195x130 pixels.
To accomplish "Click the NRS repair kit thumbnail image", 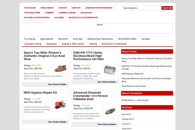I will [60, 105].
